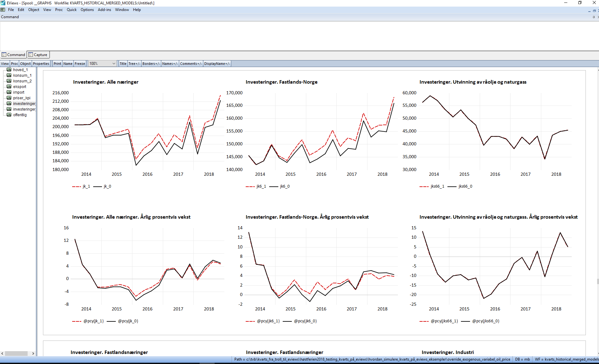Click the Title toolbar button
599x364 pixels.
pos(123,64)
